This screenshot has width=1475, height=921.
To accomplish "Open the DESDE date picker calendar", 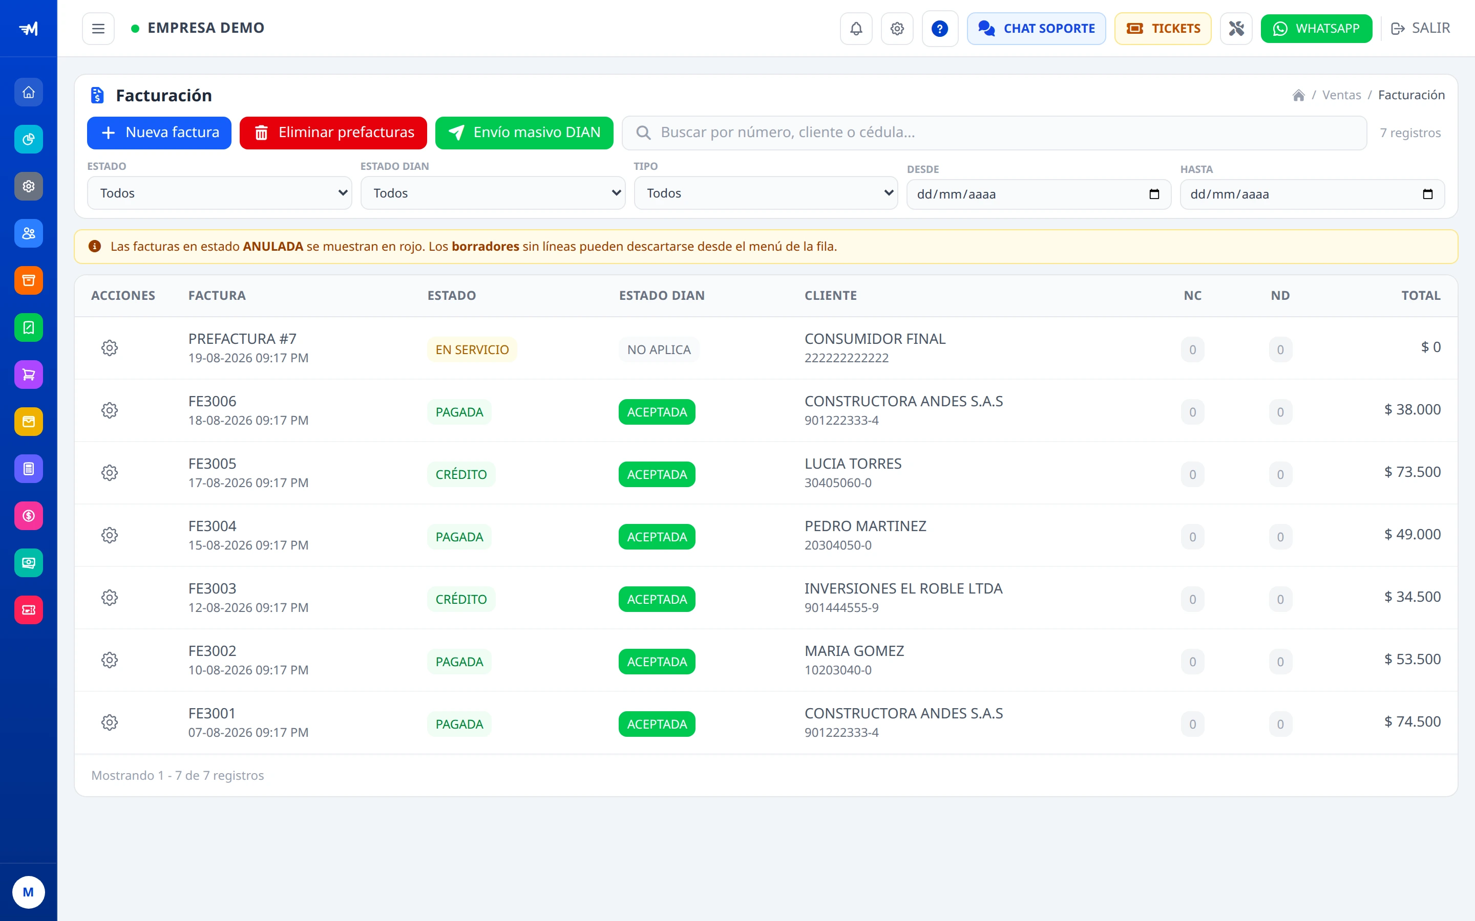I will [x=1154, y=194].
